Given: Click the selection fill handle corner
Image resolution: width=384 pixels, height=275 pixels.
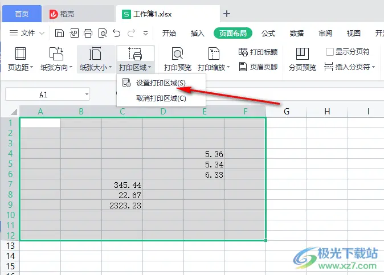Looking at the screenshot, I should [265, 240].
